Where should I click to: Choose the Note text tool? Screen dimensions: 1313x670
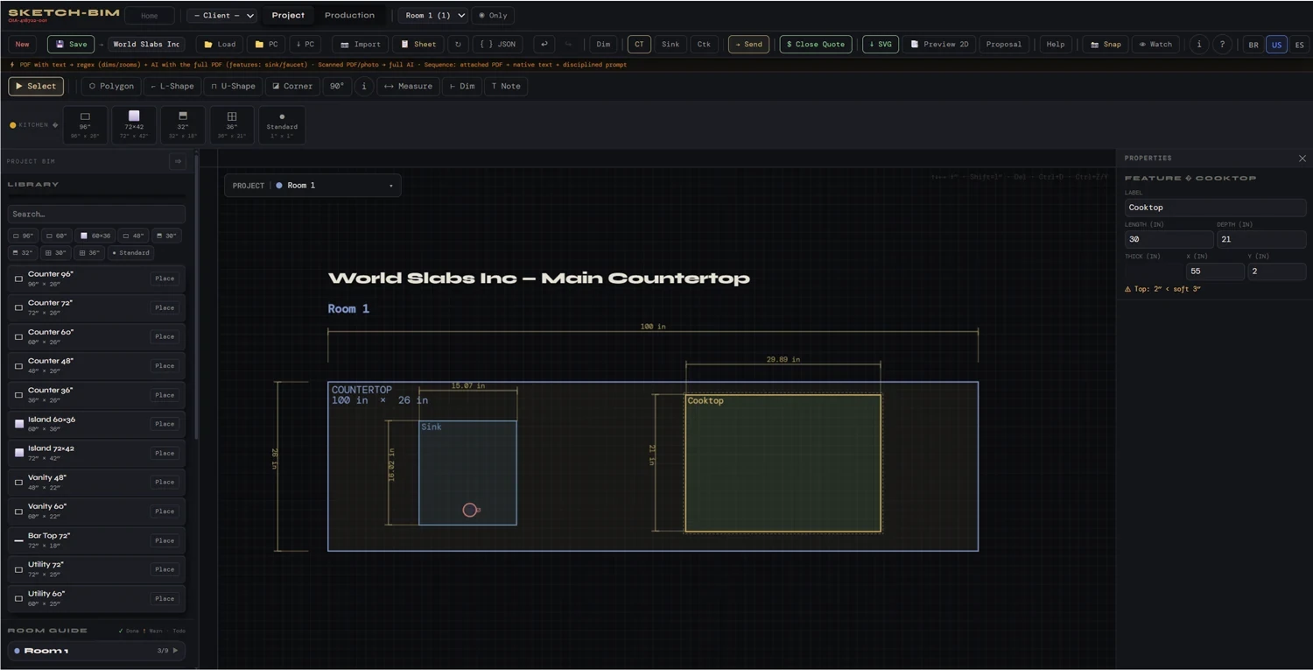pyautogui.click(x=506, y=86)
